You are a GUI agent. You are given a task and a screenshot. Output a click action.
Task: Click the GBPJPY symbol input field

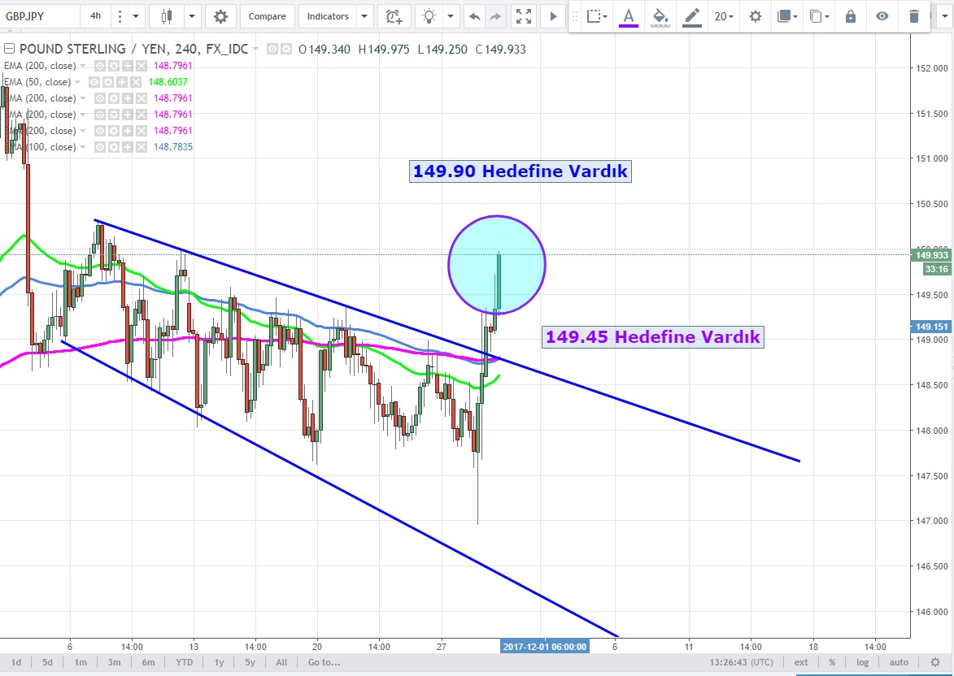41,16
